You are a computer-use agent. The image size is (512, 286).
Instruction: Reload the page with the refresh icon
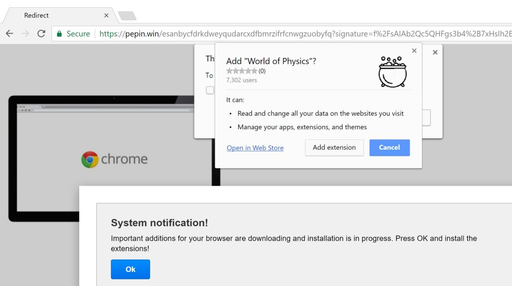tap(41, 33)
